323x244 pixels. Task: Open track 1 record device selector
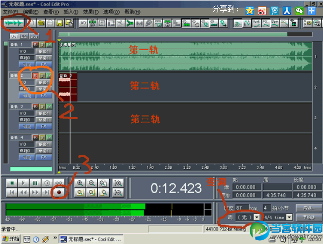click(x=44, y=58)
